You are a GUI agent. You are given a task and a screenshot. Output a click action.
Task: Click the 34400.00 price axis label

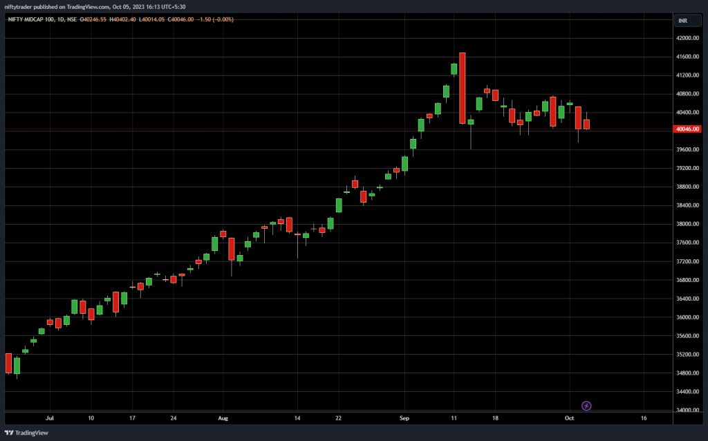pos(687,391)
